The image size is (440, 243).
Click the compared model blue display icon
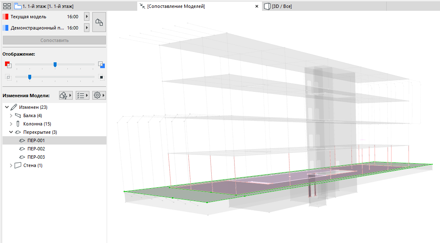[x=101, y=65]
